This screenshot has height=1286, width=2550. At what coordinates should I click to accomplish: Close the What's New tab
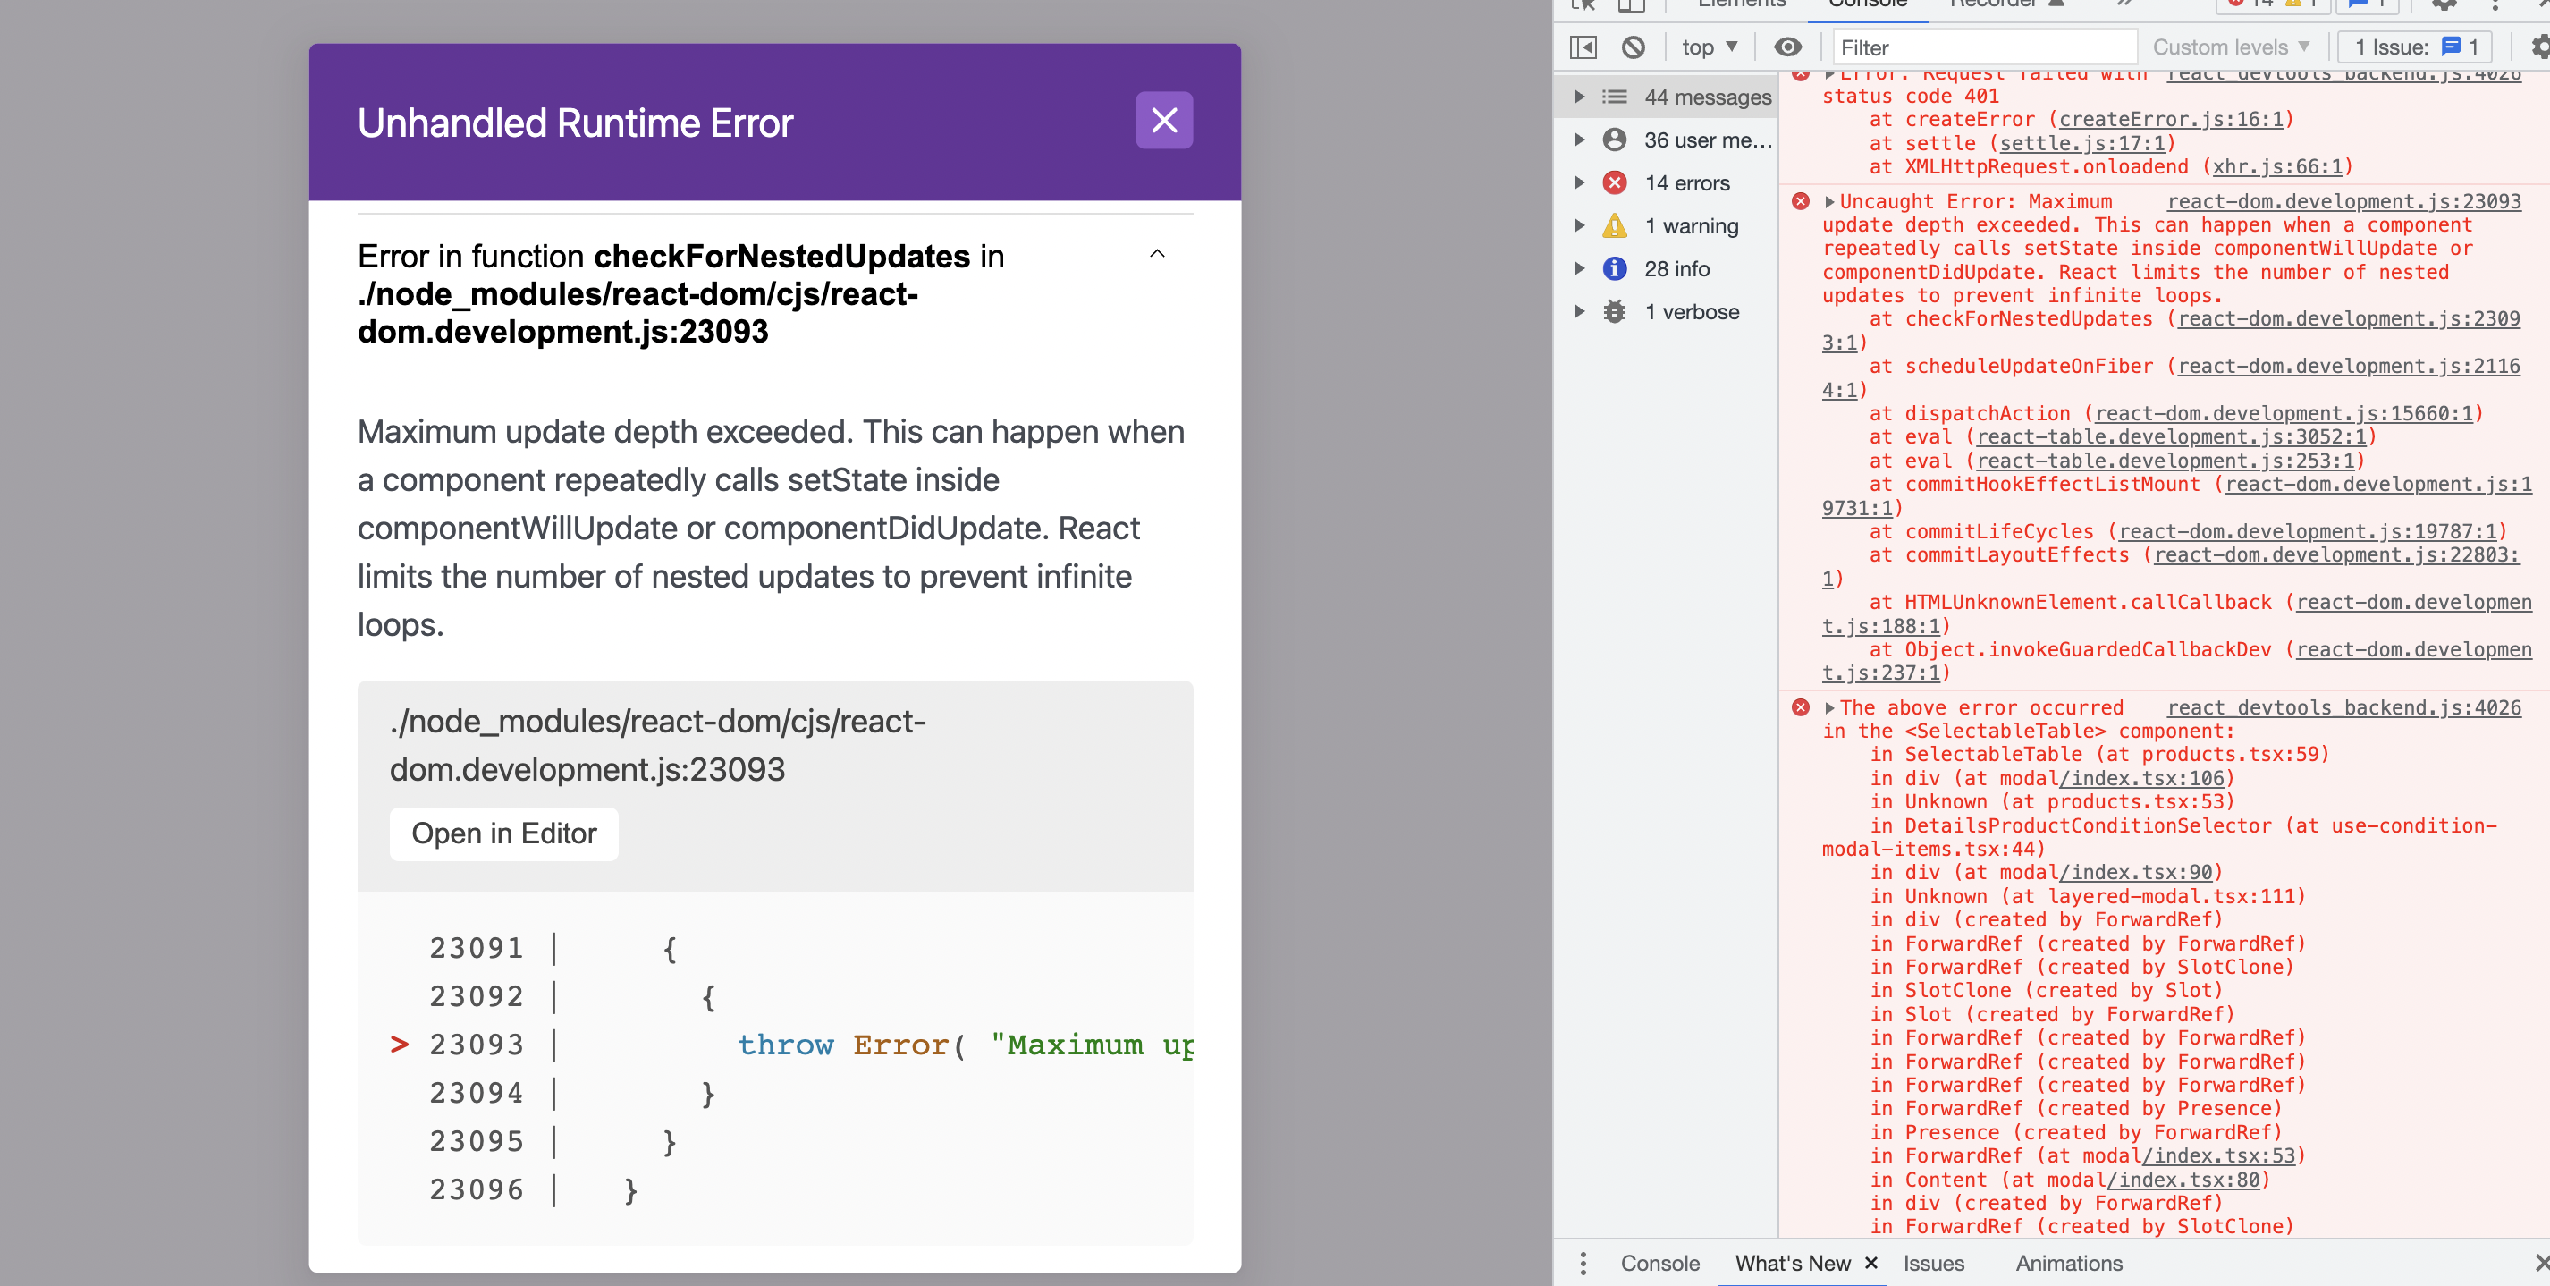(x=1870, y=1262)
